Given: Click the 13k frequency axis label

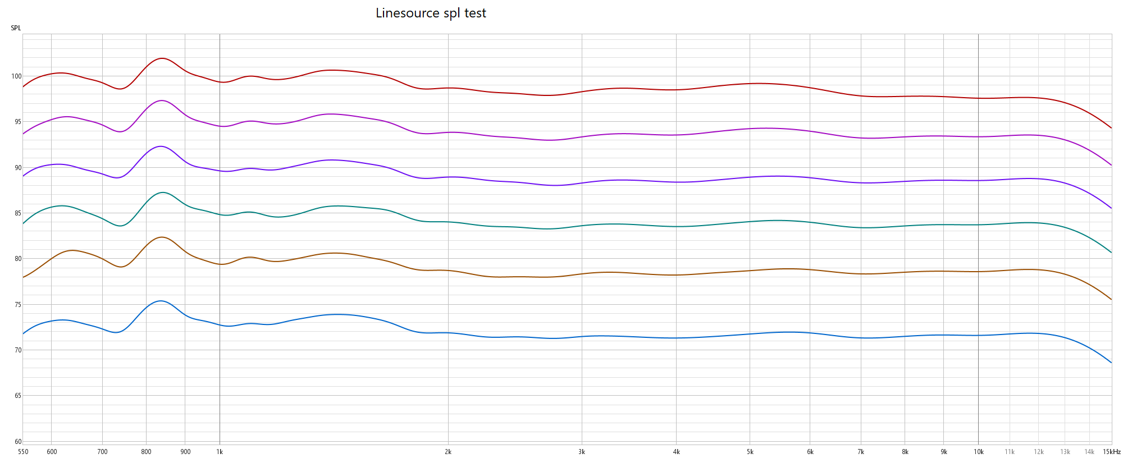Looking at the screenshot, I should coord(1065,452).
